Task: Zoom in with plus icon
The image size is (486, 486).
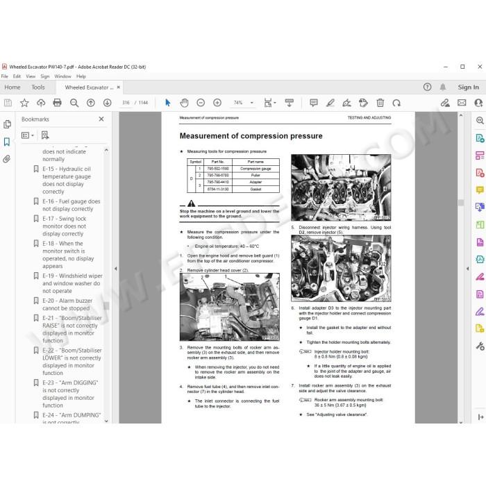Action: point(217,103)
